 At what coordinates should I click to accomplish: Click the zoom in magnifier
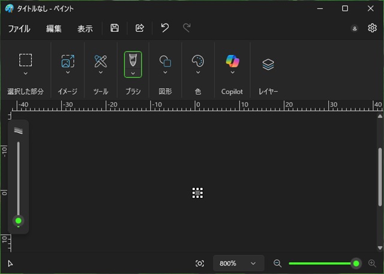point(372,263)
